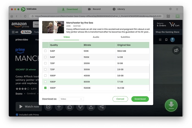The height and width of the screenshot is (128, 192).
Task: Click the green Download button in dialog
Action: tap(140, 99)
